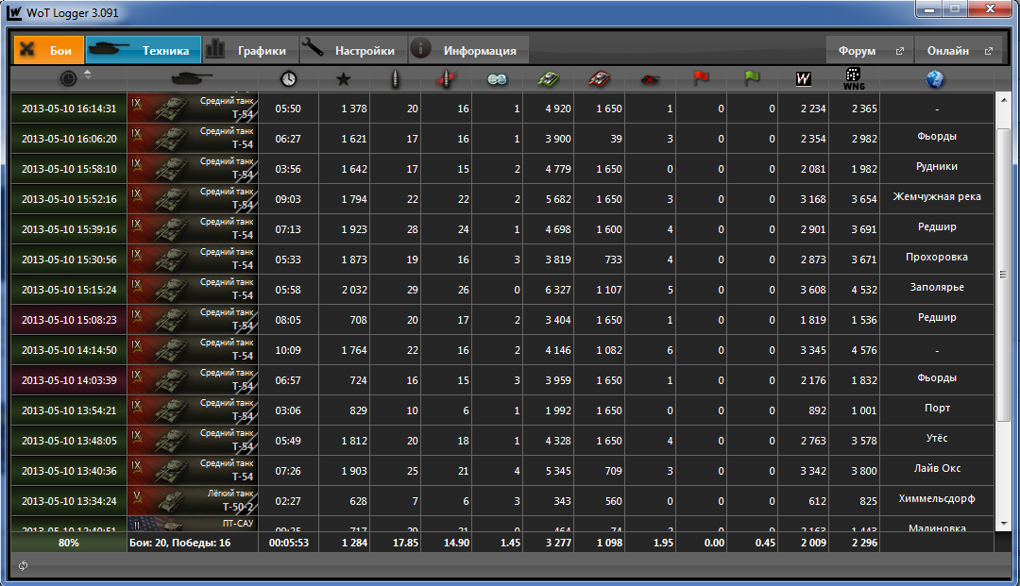The height and width of the screenshot is (586, 1020).
Task: Click the average WN6 value 2 296
Action: 864,543
